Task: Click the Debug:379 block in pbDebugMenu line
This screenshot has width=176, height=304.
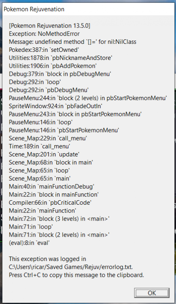Action: pos(60,74)
